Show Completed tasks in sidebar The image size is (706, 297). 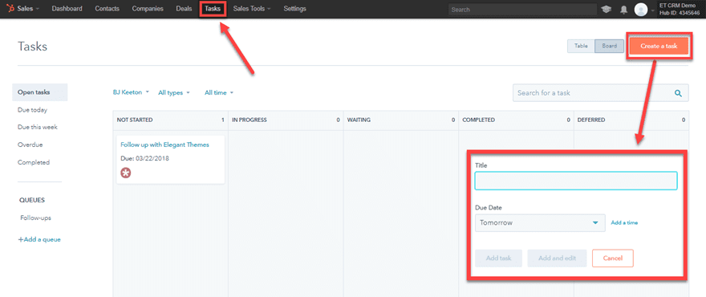(x=34, y=162)
